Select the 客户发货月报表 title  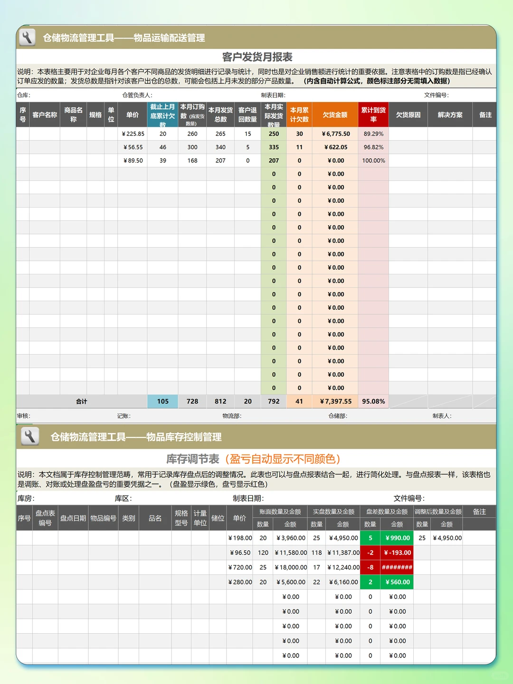point(256,57)
